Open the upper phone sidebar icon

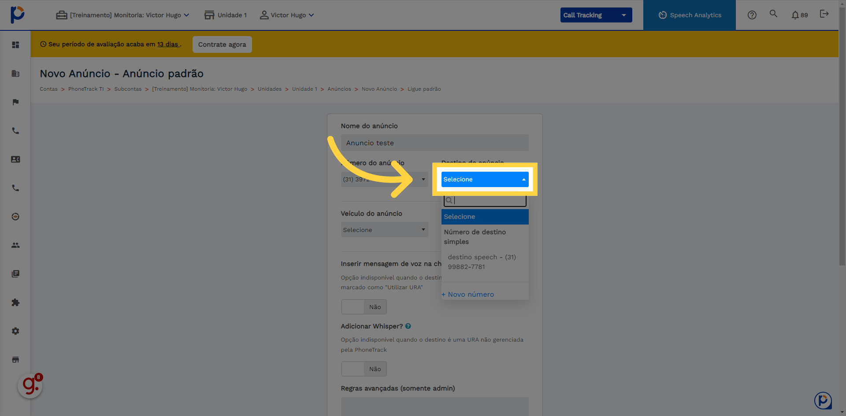pyautogui.click(x=15, y=131)
